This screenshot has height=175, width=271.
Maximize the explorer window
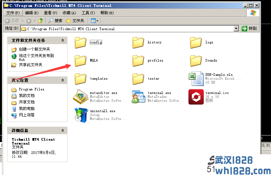coord(251,6)
